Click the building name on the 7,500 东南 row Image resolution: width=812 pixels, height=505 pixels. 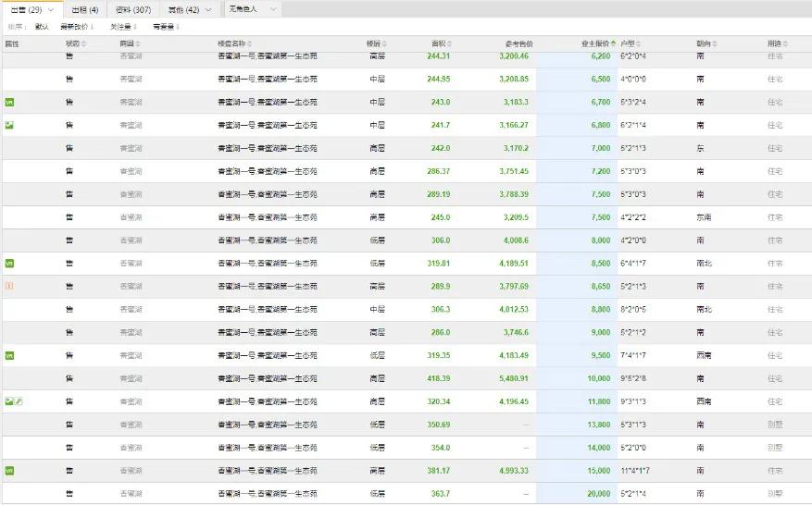(x=268, y=217)
